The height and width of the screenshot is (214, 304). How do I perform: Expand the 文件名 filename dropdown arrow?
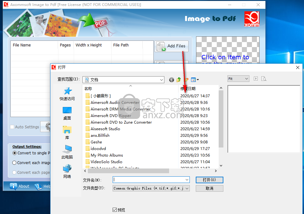point(187,180)
